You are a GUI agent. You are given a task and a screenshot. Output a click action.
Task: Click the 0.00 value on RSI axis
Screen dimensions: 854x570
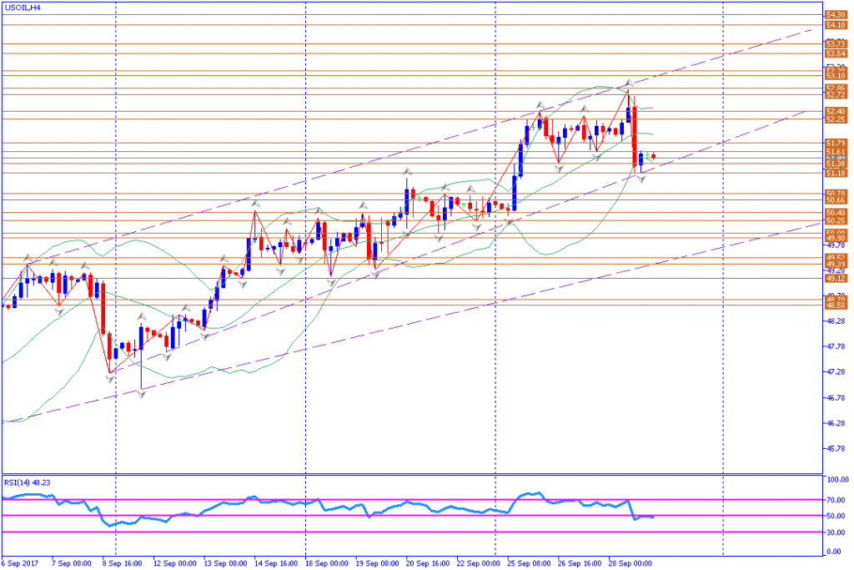834,552
